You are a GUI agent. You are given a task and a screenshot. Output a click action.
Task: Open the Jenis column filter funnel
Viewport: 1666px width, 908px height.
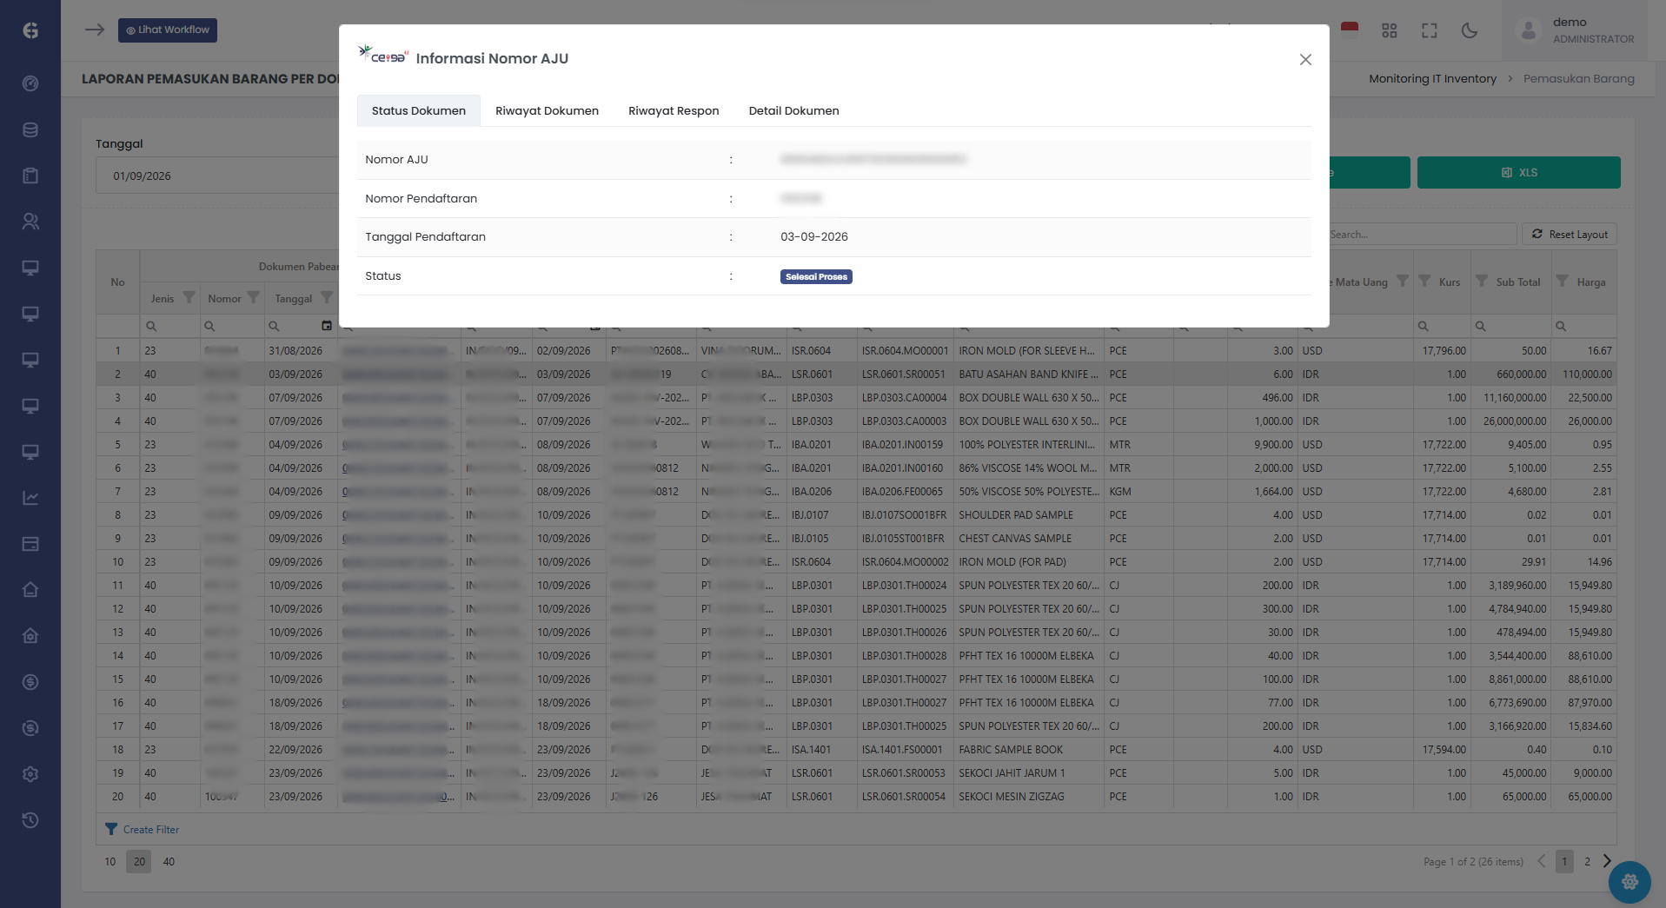coord(189,297)
